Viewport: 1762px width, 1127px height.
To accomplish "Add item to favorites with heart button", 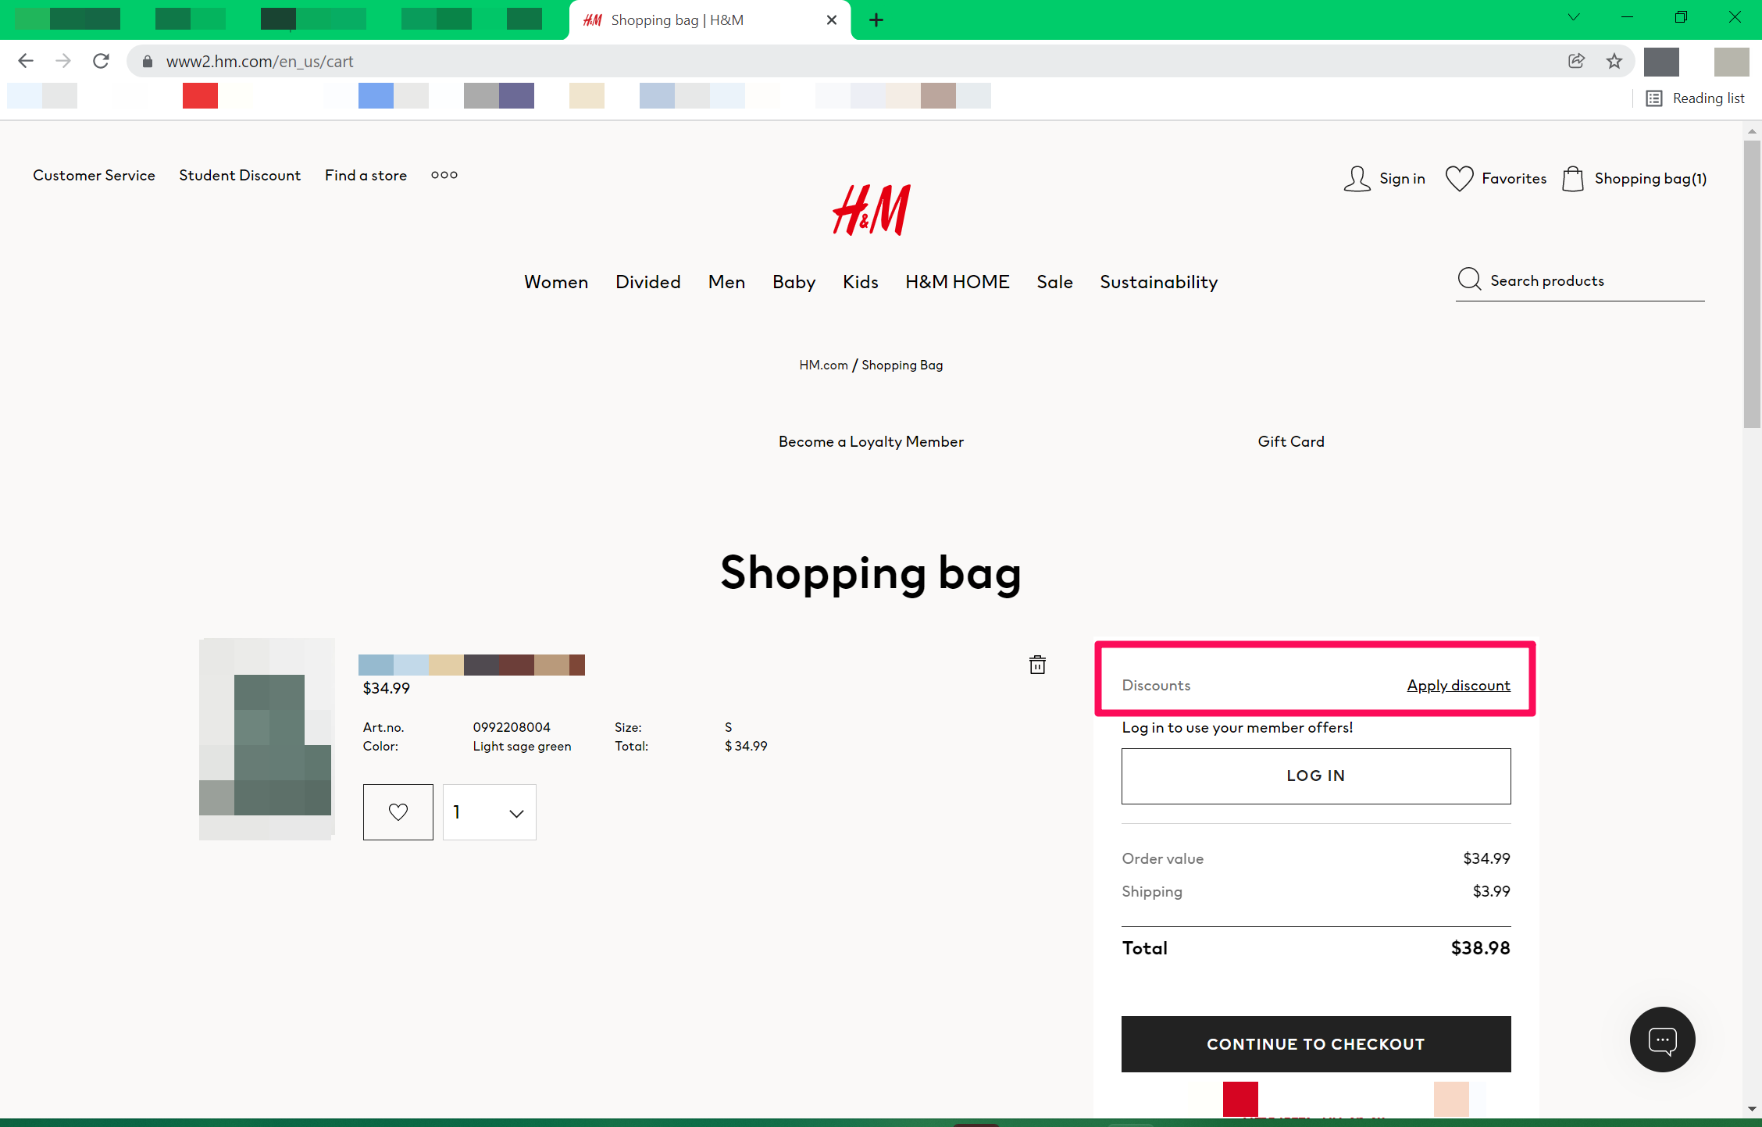I will click(398, 812).
